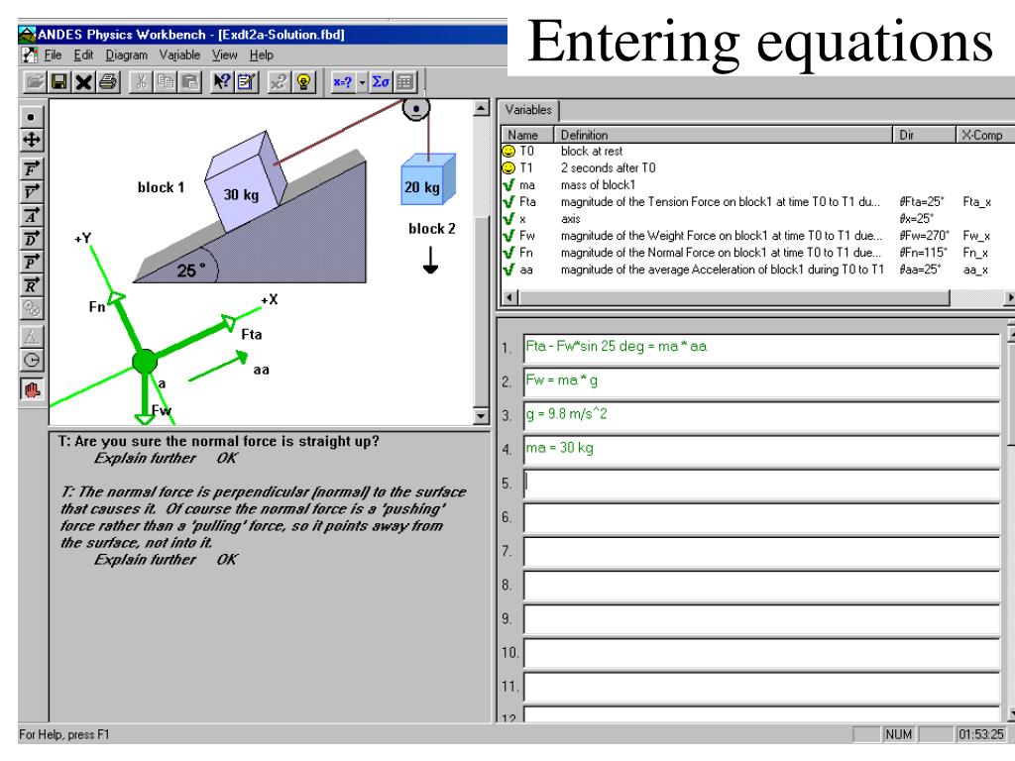
Task: Click the grayed angle tool icon
Action: click(x=31, y=337)
